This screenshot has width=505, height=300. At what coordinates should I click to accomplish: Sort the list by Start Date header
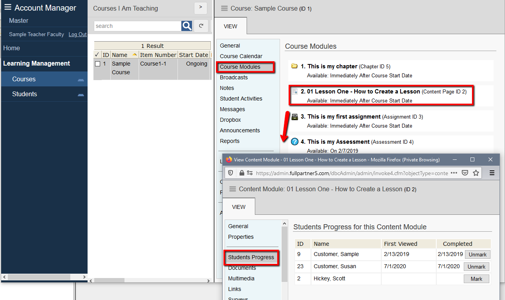(194, 55)
